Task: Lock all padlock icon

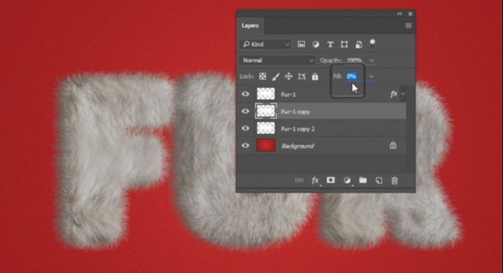Action: 315,76
